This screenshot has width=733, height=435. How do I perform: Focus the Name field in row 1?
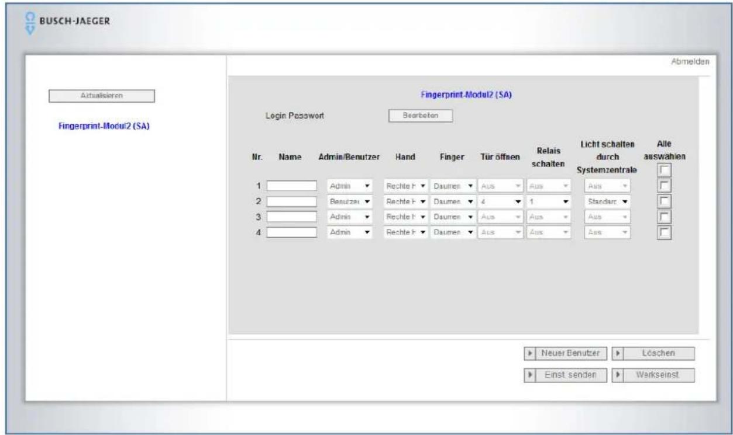pos(291,186)
